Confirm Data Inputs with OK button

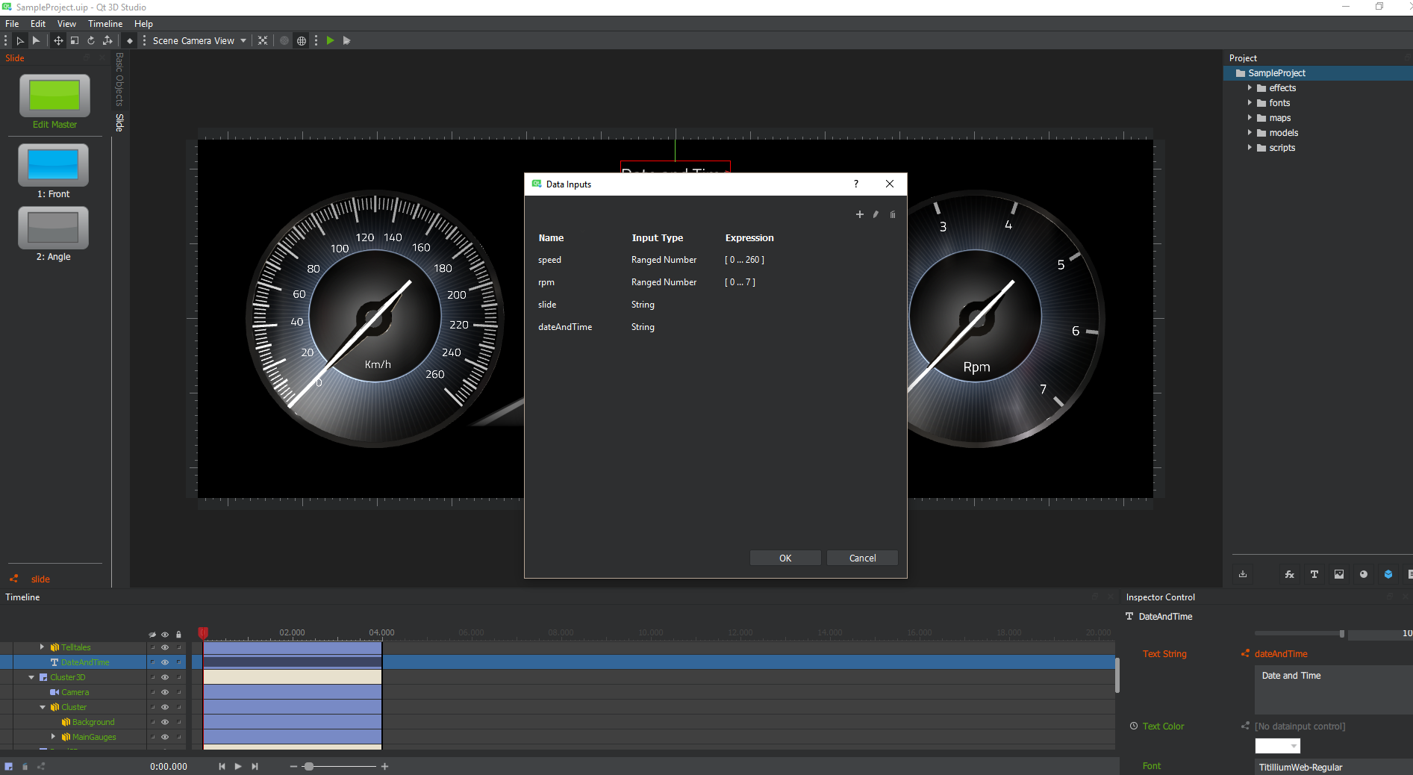click(785, 558)
